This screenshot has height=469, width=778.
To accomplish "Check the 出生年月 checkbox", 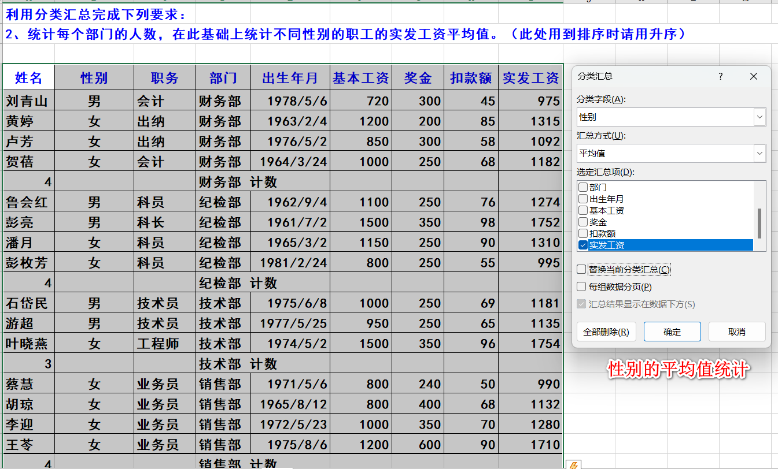I will [583, 199].
